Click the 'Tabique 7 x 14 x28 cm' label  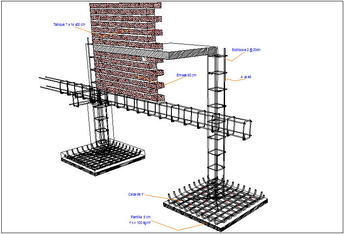[69, 24]
